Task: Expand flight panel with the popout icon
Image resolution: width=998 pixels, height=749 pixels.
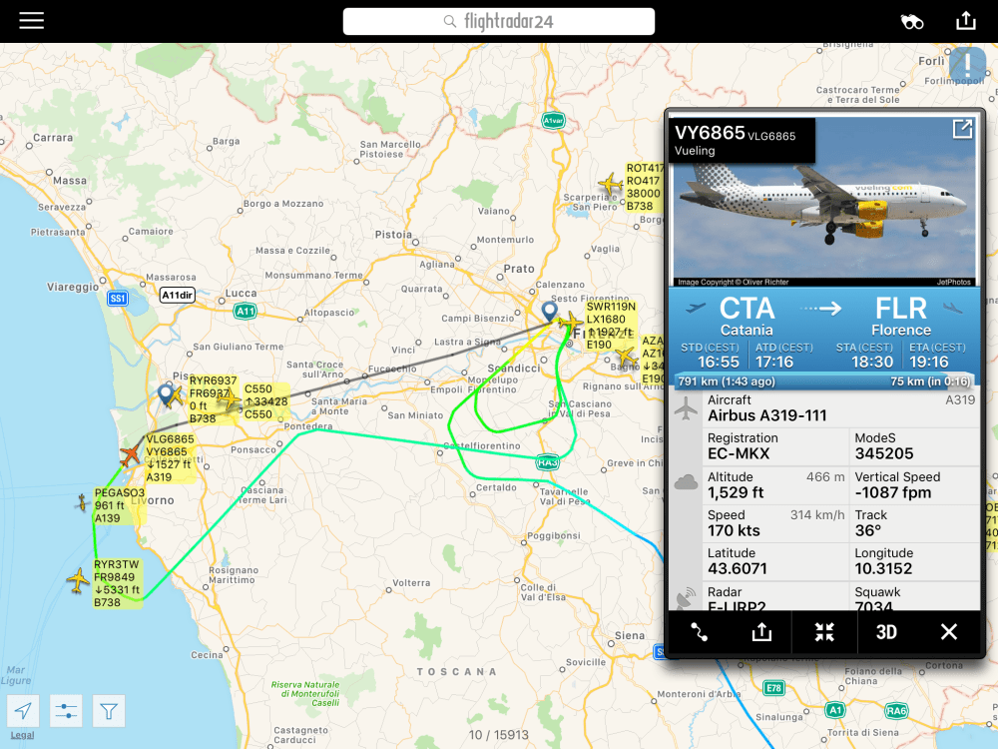Action: pos(962,129)
